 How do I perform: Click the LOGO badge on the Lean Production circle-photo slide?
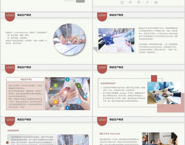[x=10, y=17]
